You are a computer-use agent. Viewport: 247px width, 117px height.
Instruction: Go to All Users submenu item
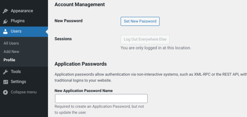(x=11, y=43)
